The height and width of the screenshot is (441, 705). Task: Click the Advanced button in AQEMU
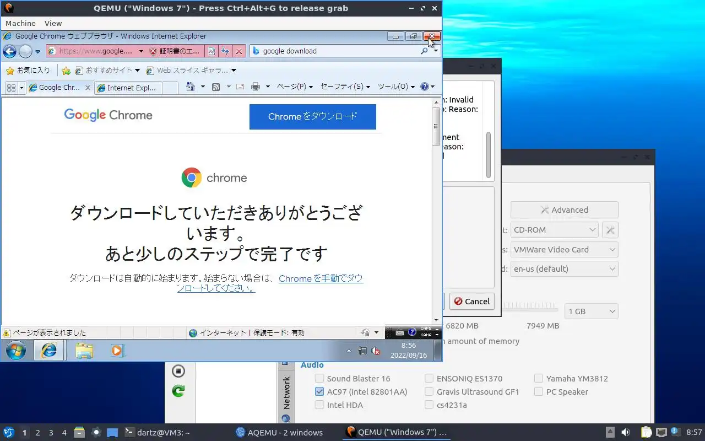point(564,210)
